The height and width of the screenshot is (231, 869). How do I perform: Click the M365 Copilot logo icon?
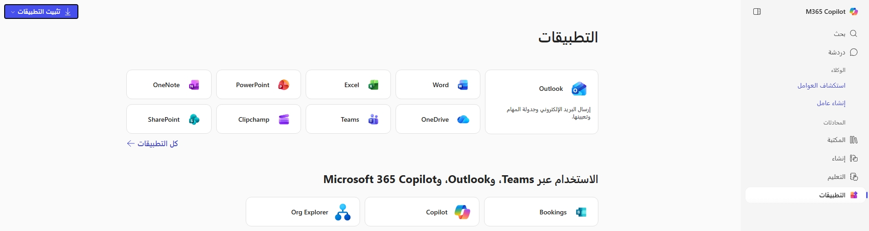(x=854, y=12)
